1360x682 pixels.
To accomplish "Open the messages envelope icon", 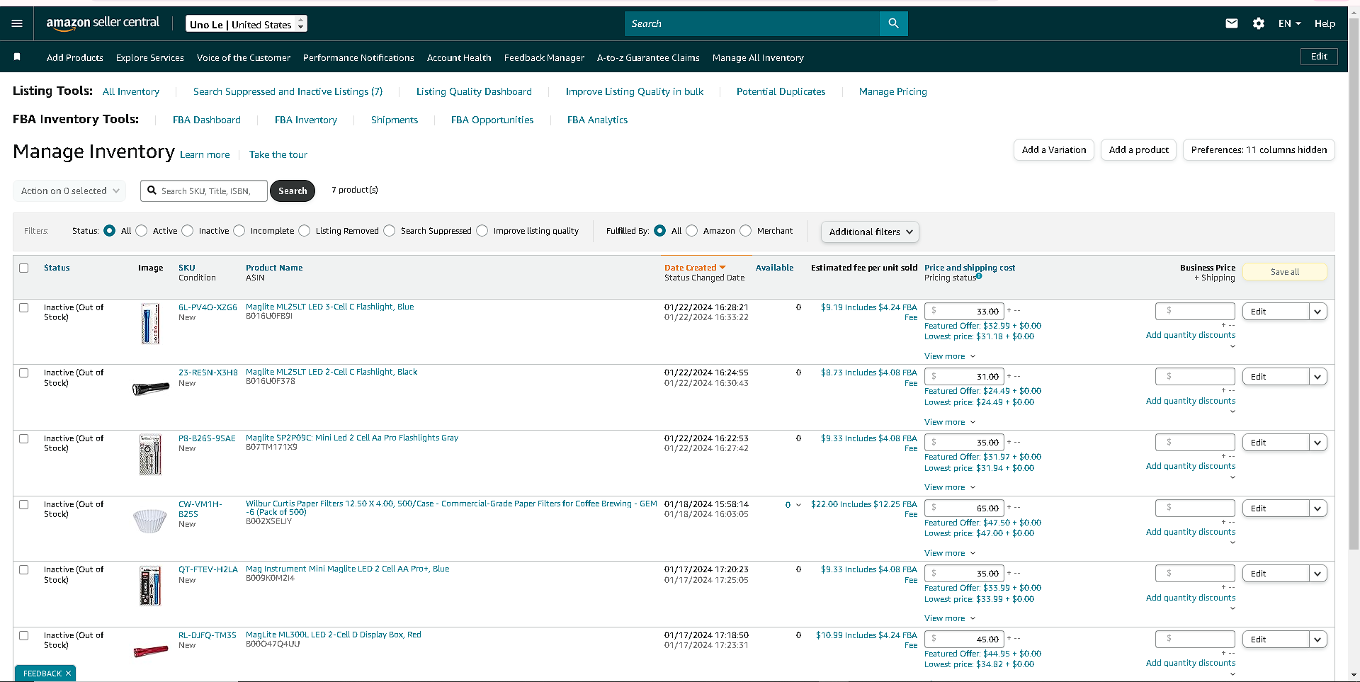I will [x=1232, y=23].
